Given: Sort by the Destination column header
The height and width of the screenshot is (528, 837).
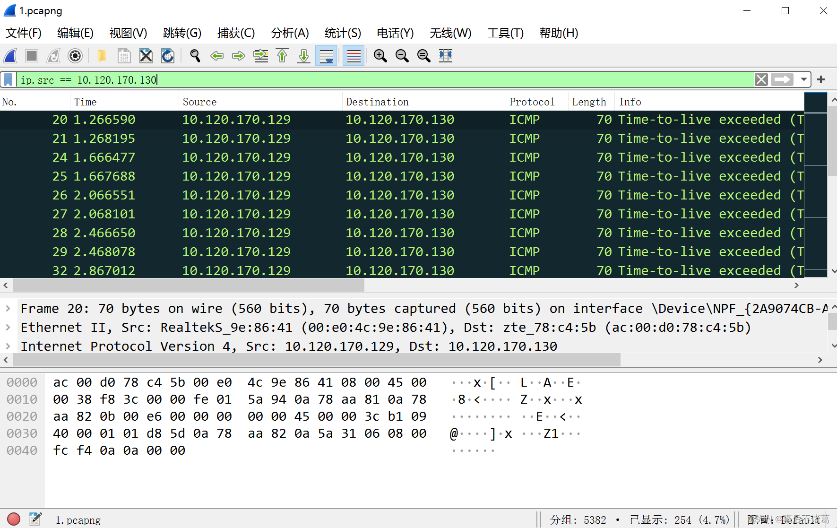Looking at the screenshot, I should (423, 102).
